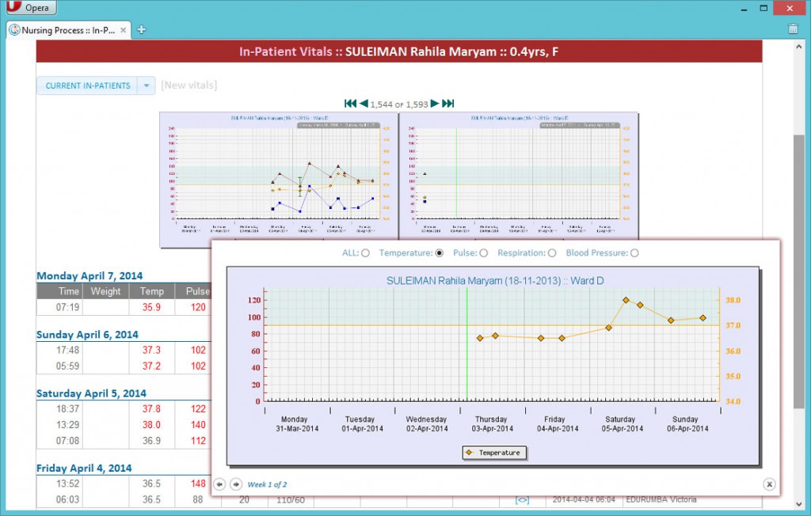
Task: Open the CURRENT IN-PATIENTS dropdown arrow
Action: 146,85
